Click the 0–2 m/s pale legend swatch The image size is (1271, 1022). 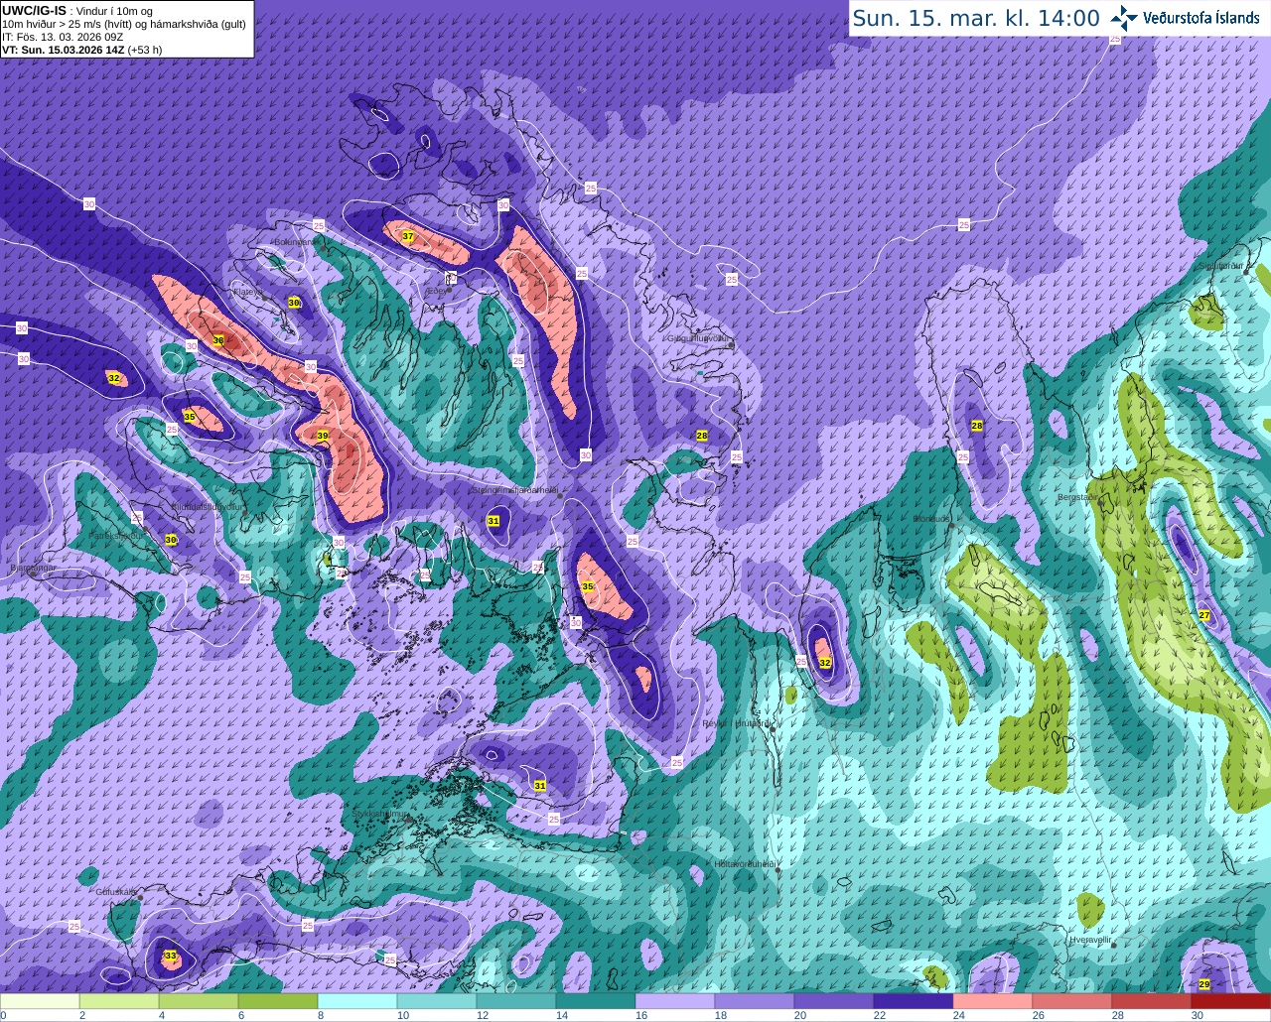(40, 1001)
